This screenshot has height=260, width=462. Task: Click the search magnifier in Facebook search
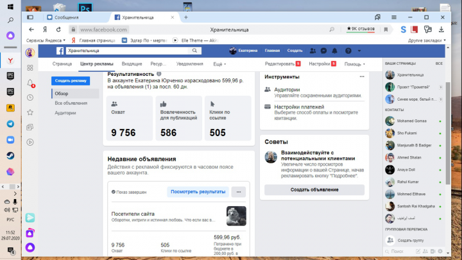point(194,51)
